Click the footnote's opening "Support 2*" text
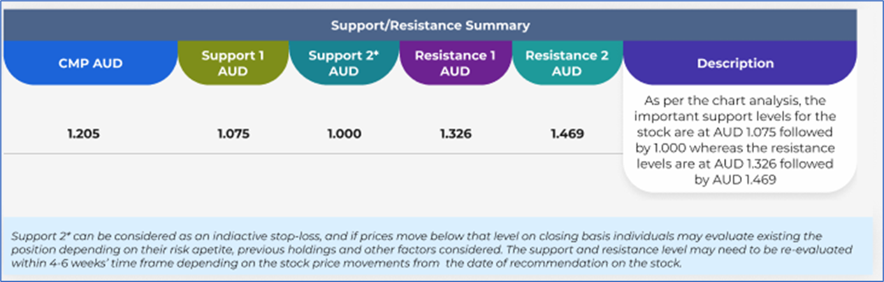 [40, 236]
